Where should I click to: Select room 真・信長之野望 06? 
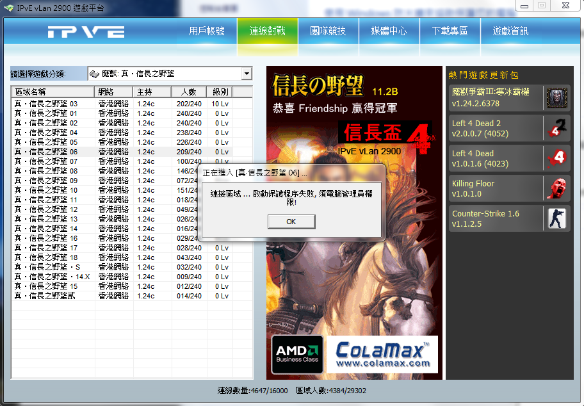(x=123, y=152)
